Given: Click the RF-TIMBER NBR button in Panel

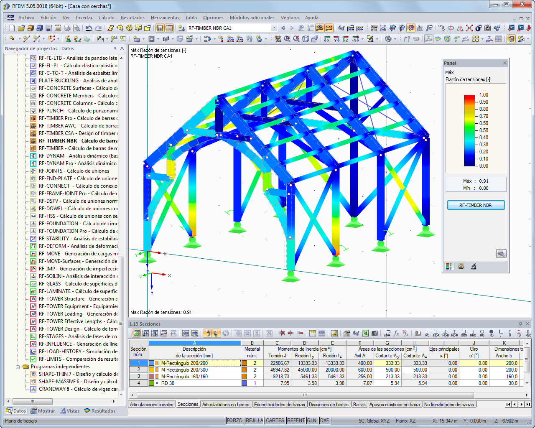Looking at the screenshot, I should coord(476,205).
